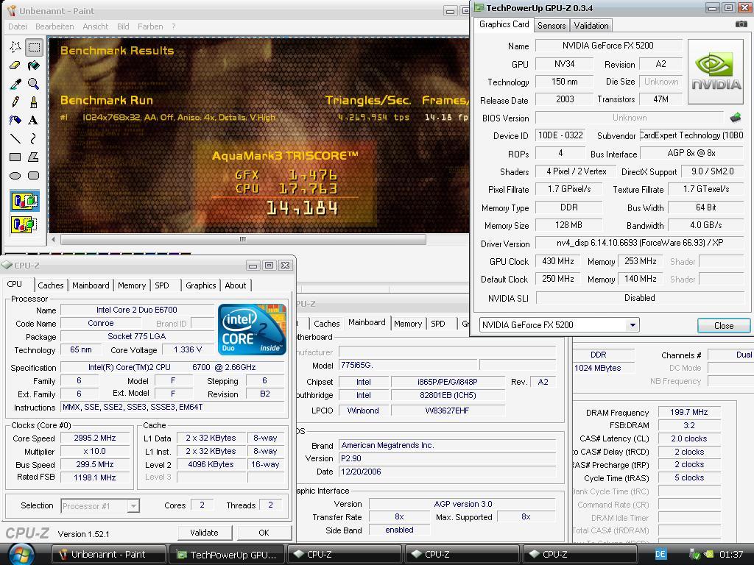Open the Ansicht menu in Paint
This screenshot has width=754, height=565.
pyautogui.click(x=95, y=26)
